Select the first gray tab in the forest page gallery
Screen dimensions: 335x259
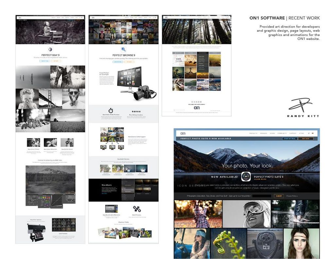(x=178, y=53)
